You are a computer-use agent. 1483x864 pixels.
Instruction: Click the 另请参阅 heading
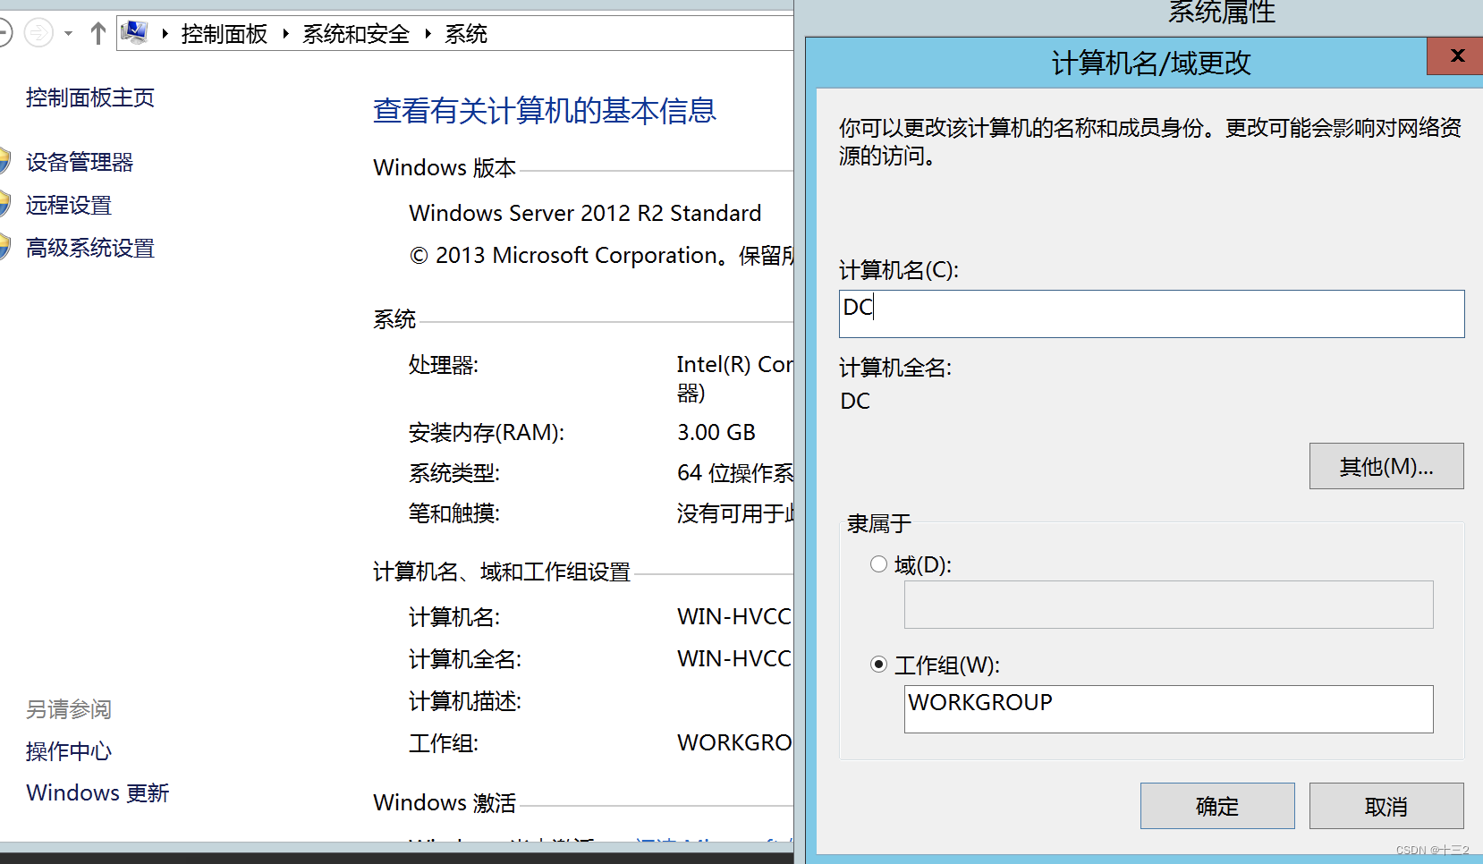tap(69, 709)
